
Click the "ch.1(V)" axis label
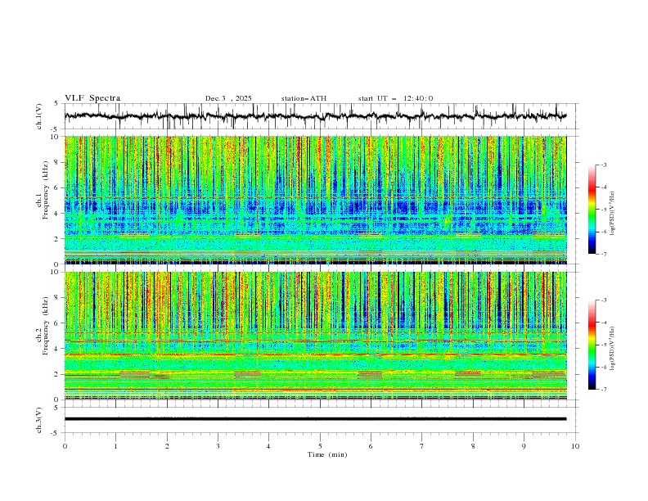39,116
